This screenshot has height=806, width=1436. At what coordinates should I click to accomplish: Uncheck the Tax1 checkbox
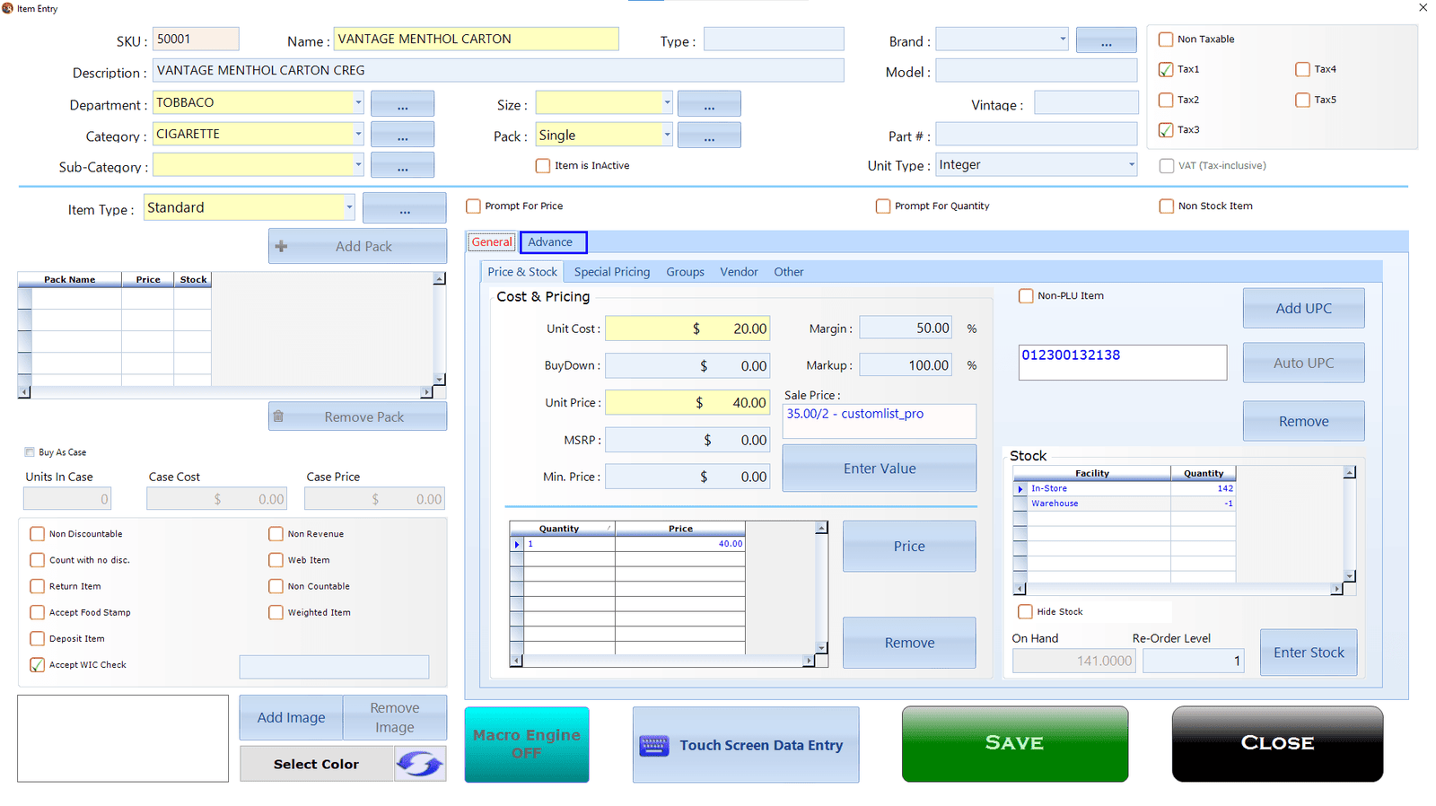(1166, 69)
